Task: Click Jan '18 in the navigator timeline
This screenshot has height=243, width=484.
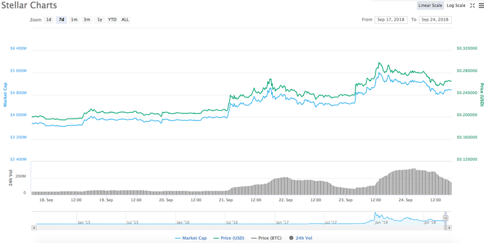Action: (381, 222)
